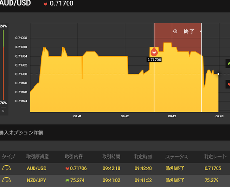Click 取引終了 status in NZD/JPY row
230x187 pixels.
175,180
